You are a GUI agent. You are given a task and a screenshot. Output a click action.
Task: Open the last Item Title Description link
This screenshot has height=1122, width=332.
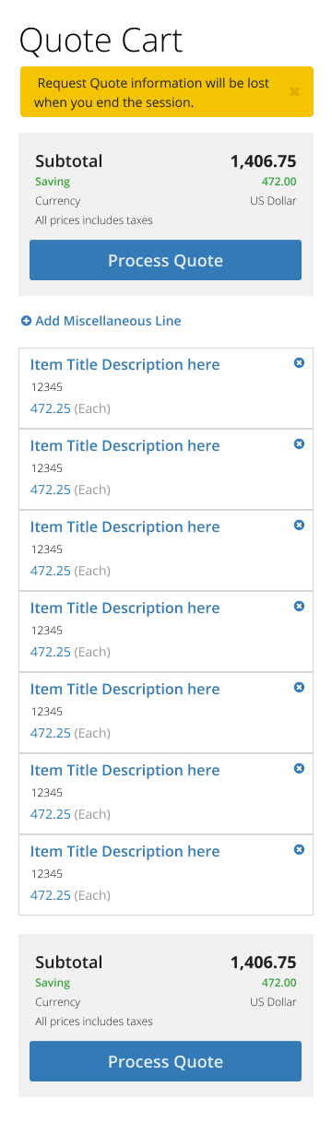pyautogui.click(x=125, y=852)
